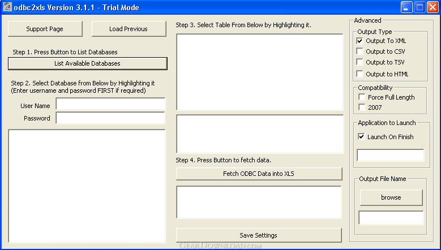441x250 pixels.
Task: Close the odbc2xls window
Action: pyautogui.click(x=433, y=7)
